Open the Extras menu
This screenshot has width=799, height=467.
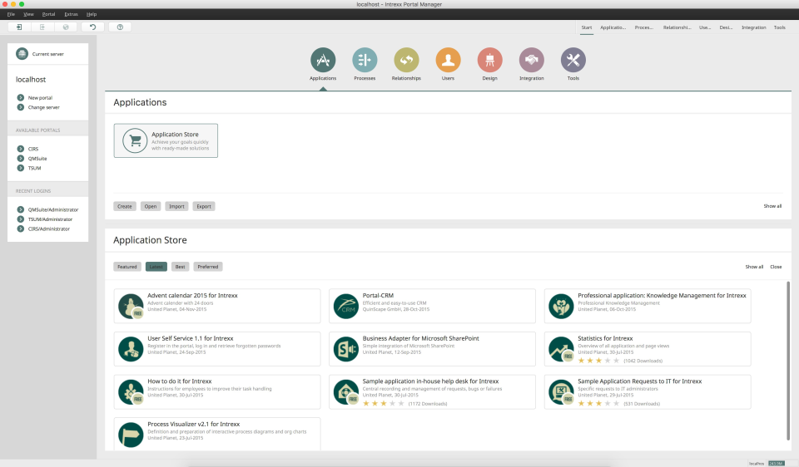pos(71,14)
